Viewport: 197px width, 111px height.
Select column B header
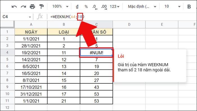tap(64, 25)
